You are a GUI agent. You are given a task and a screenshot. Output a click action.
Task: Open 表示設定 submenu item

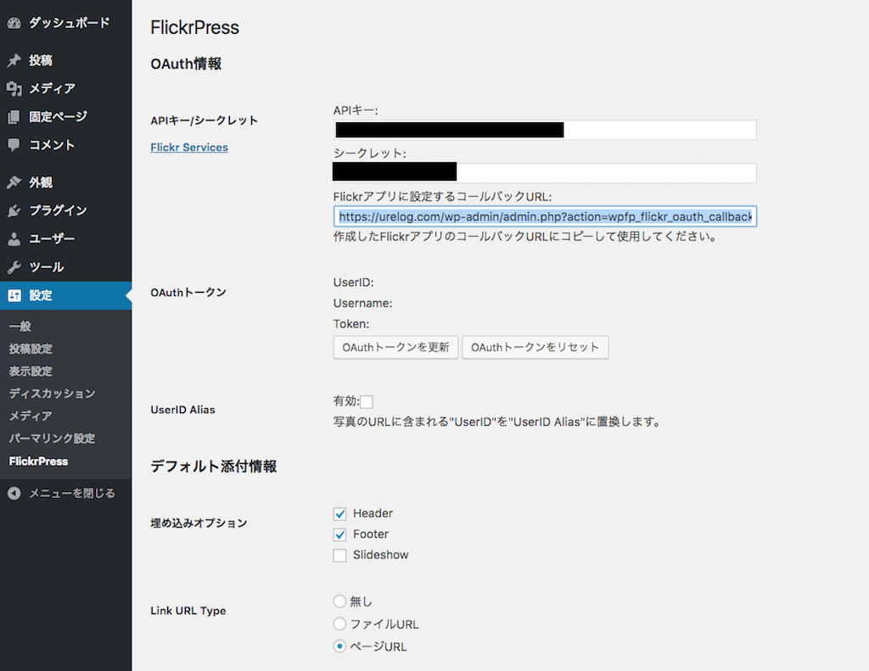(31, 372)
